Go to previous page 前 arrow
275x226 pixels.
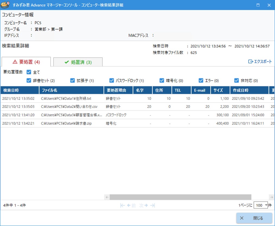click(x=131, y=205)
